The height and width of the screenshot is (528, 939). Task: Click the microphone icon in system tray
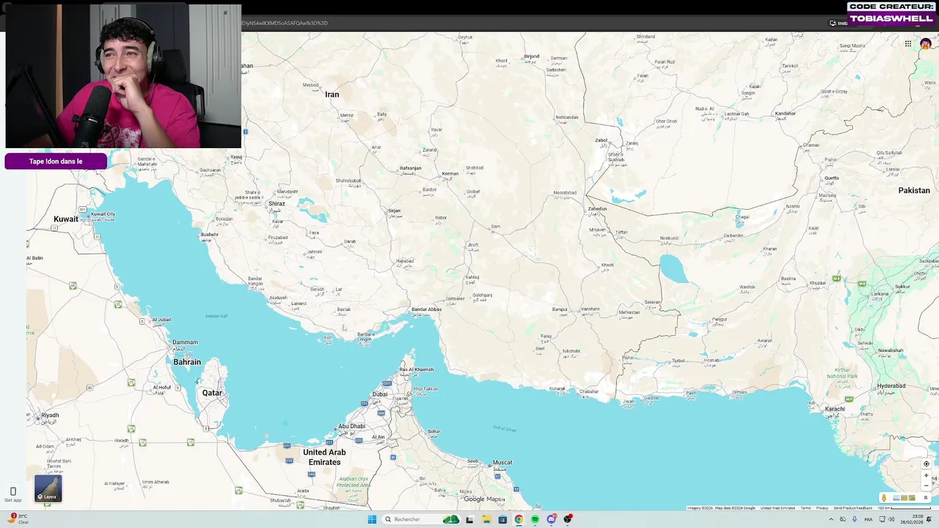(855, 519)
